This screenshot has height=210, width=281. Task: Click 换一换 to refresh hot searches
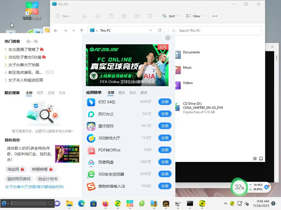[x=32, y=42]
